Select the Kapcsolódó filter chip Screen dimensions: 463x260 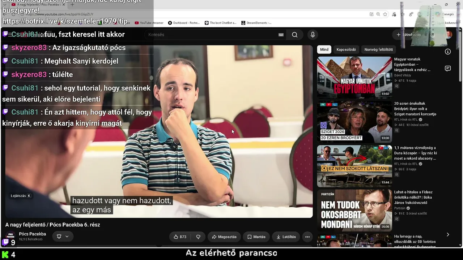tap(346, 49)
